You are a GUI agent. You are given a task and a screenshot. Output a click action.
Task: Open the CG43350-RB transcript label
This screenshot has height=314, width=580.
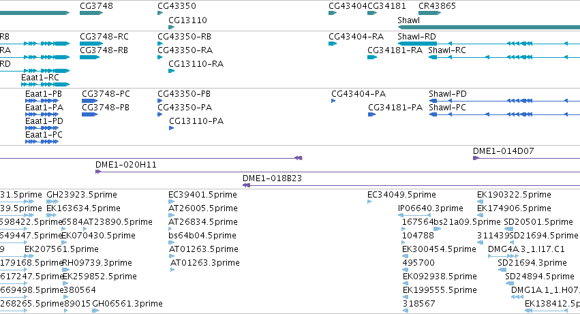[184, 37]
